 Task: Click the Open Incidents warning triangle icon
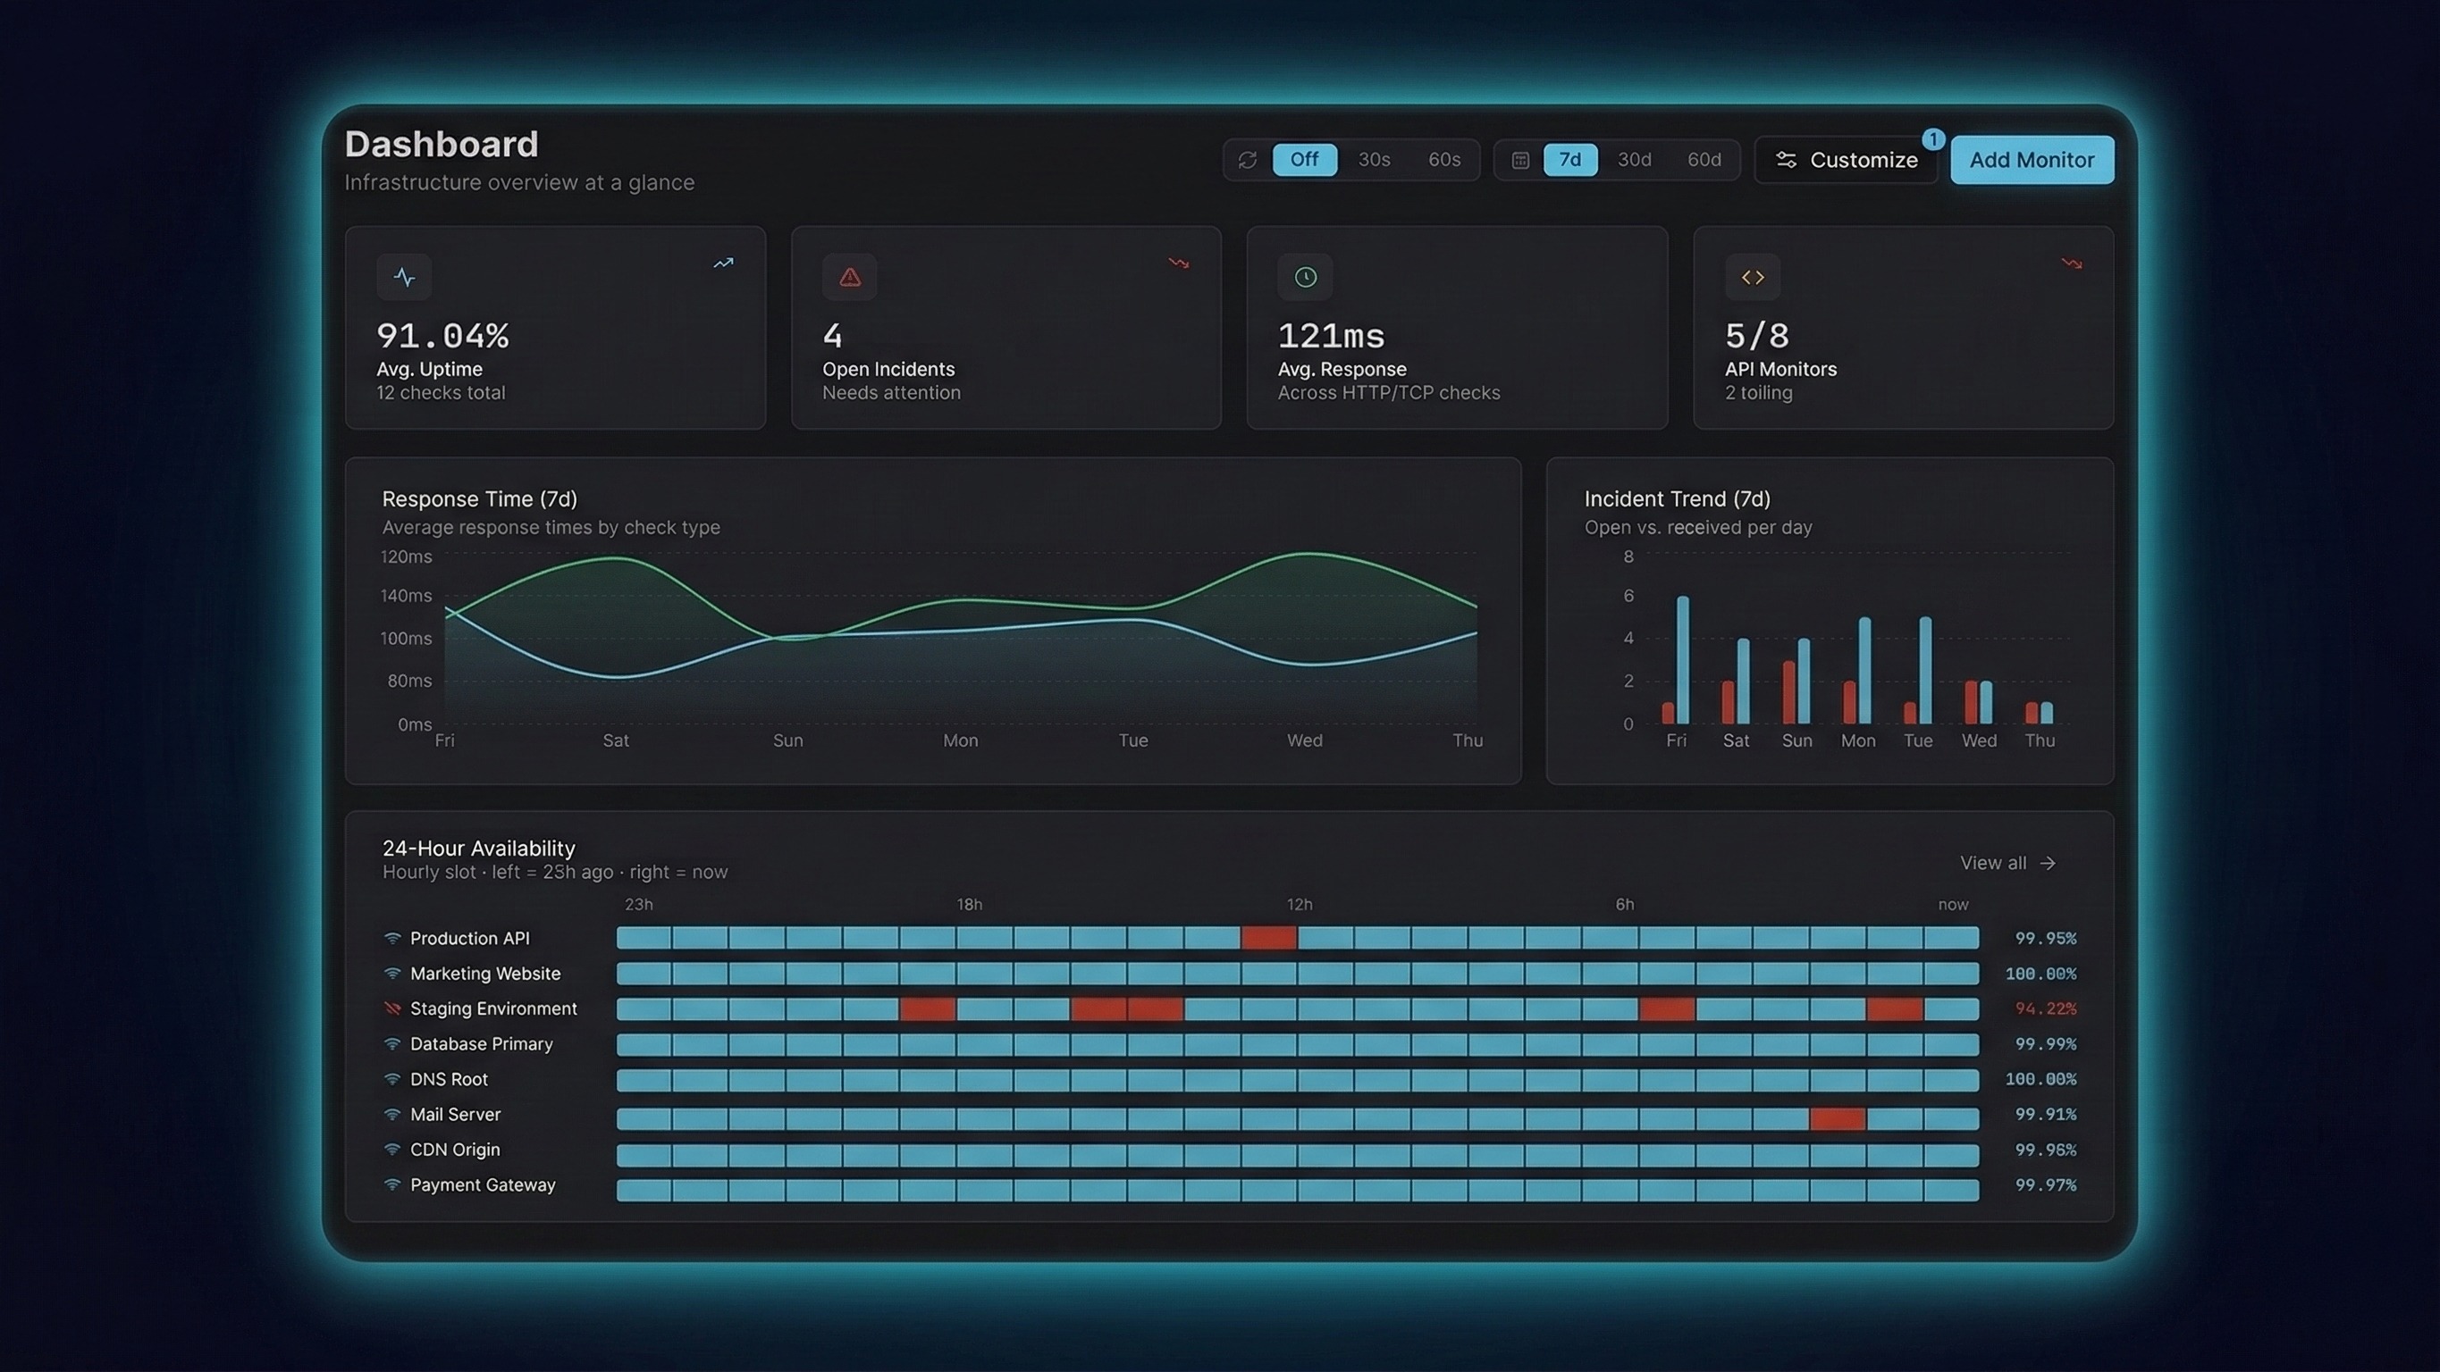tap(850, 278)
